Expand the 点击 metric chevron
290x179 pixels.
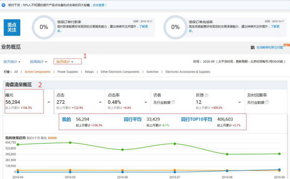(x=100, y=102)
